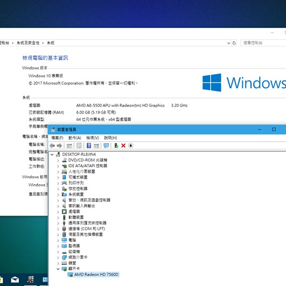Expand the 監視器 category

tap(58, 246)
